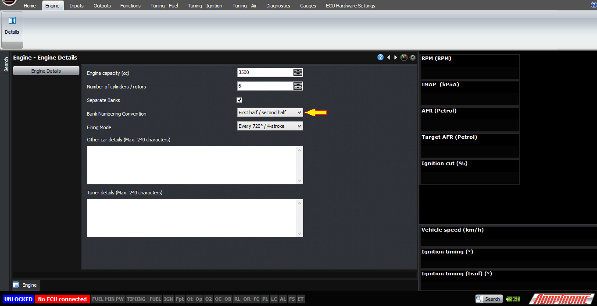Click the FUEL status indicator
The image size is (597, 306).
click(x=155, y=299)
